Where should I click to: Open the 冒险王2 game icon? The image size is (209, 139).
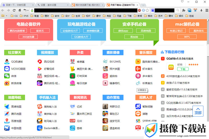click(105, 114)
